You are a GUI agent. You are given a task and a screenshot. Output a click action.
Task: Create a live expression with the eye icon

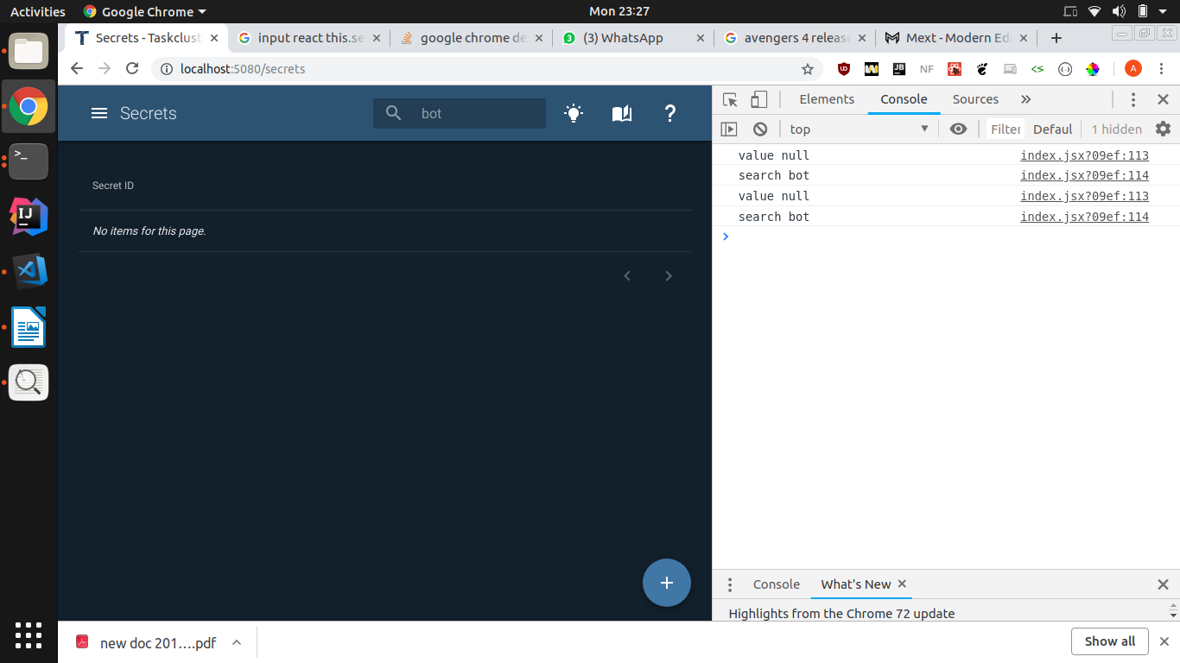(958, 129)
